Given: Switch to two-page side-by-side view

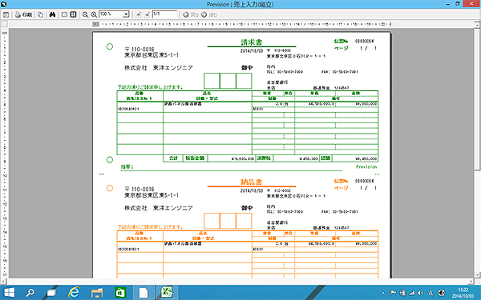Looking at the screenshot, I should (x=73, y=14).
